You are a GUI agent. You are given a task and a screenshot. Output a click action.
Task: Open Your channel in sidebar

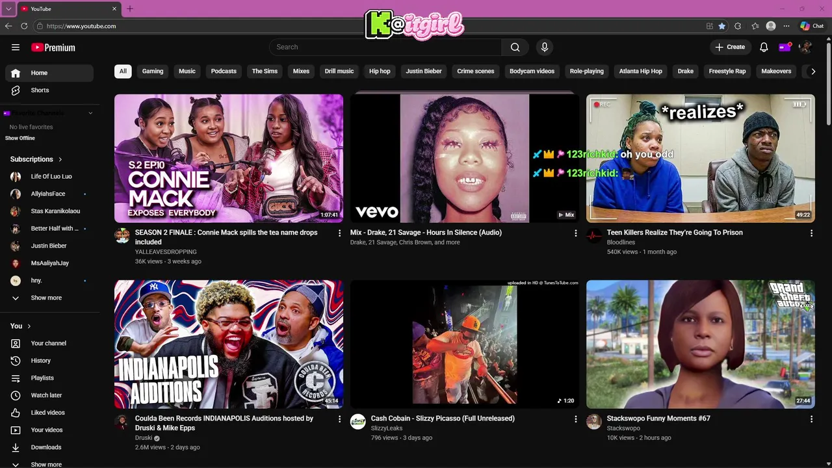coord(49,343)
